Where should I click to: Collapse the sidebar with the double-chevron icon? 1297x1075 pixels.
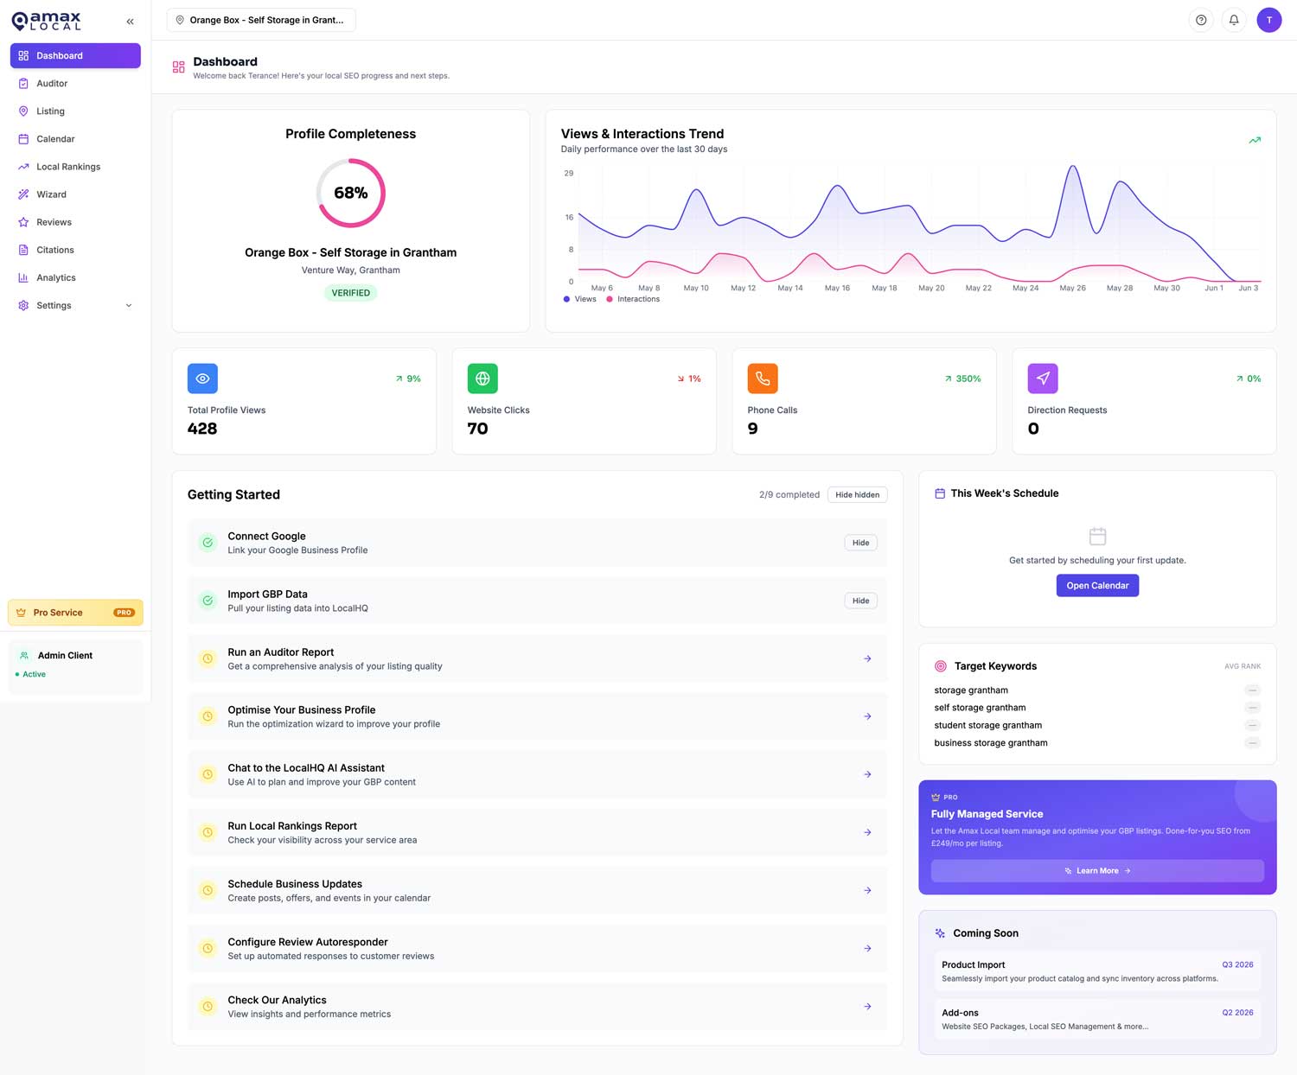coord(130,22)
